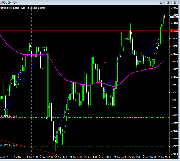Click the 1.02720 price scale label
180x161 pixels.
point(174,116)
